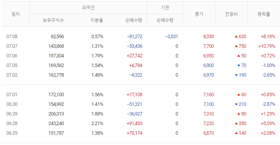Image resolution: width=280 pixels, height=145 pixels.
Task: Click the up 350 change value
Action: click(240, 123)
